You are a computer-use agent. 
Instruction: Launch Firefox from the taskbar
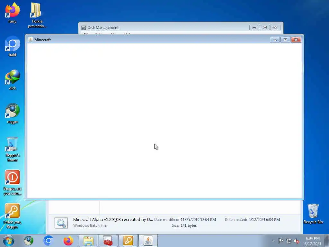point(68,241)
